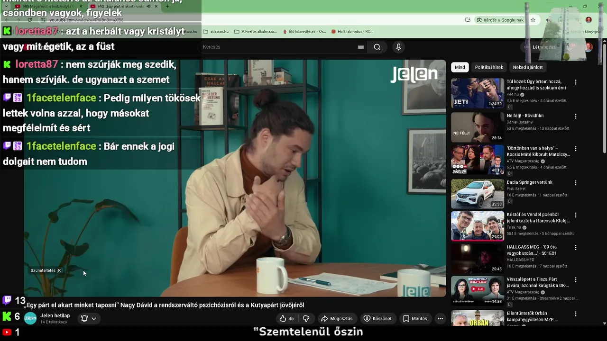
Task: Open options menu for the 'Börtönben van a helye' video
Action: tap(576, 149)
